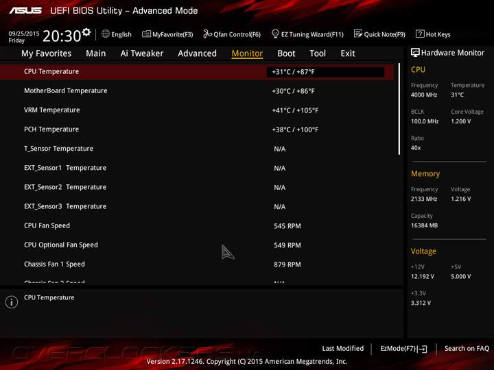Click the EzMode(F7) exit arrow icon

pyautogui.click(x=422, y=349)
